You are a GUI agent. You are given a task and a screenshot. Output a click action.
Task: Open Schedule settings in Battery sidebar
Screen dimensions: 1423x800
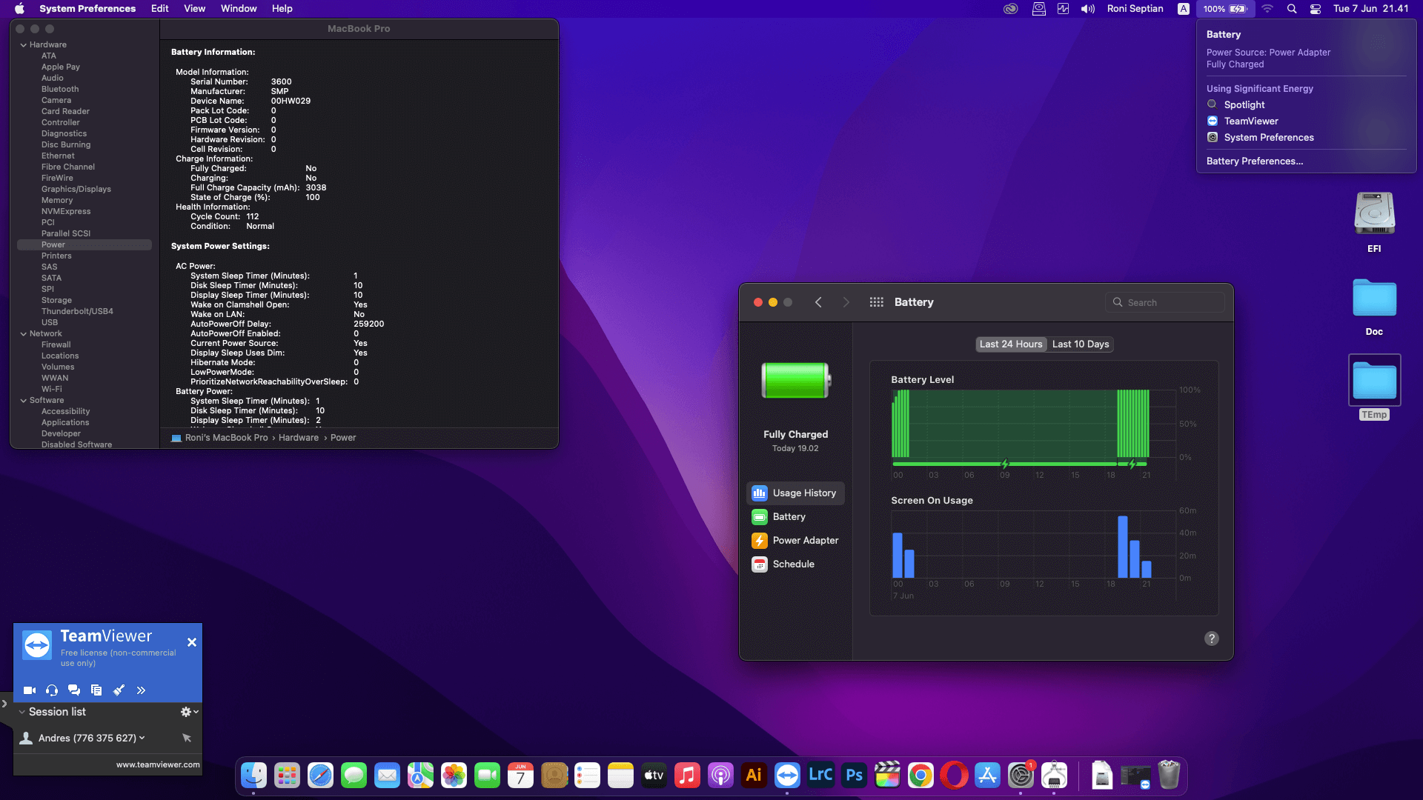pyautogui.click(x=795, y=564)
